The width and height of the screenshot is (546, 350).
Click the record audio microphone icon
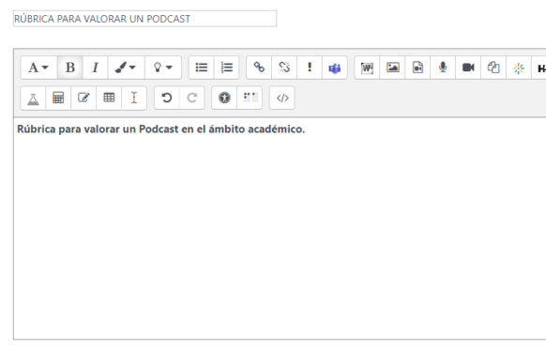[x=443, y=68]
